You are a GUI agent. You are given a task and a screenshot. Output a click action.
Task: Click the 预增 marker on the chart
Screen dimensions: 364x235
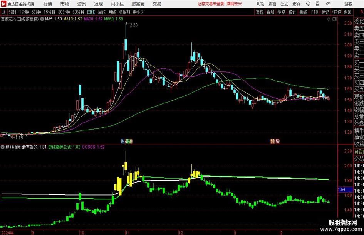point(275,141)
